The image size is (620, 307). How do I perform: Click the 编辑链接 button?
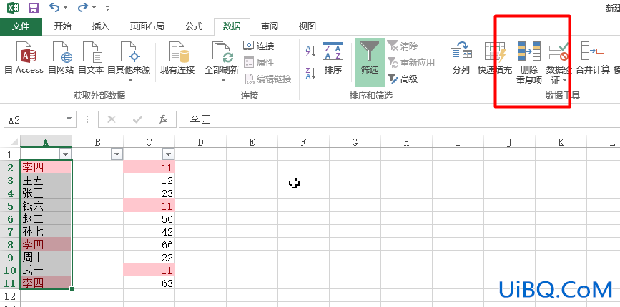267,79
